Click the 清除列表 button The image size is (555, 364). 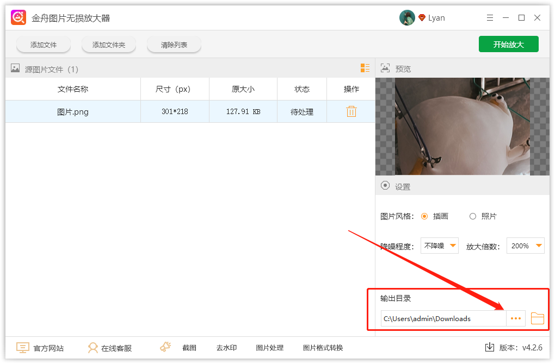click(x=174, y=45)
